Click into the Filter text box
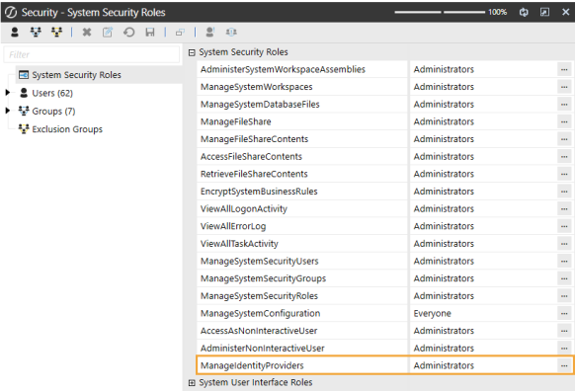The width and height of the screenshot is (575, 391). (92, 54)
